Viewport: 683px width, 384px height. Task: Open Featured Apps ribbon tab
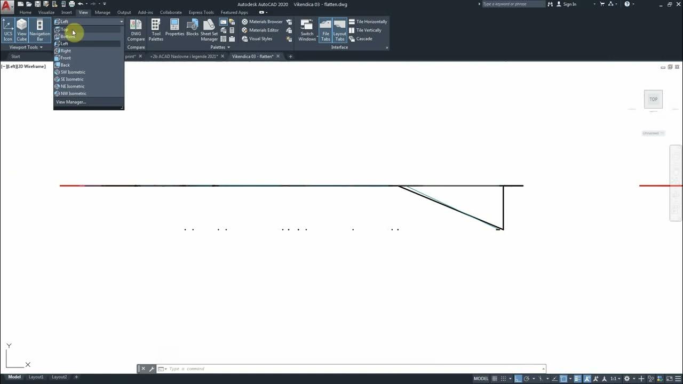[x=234, y=12]
